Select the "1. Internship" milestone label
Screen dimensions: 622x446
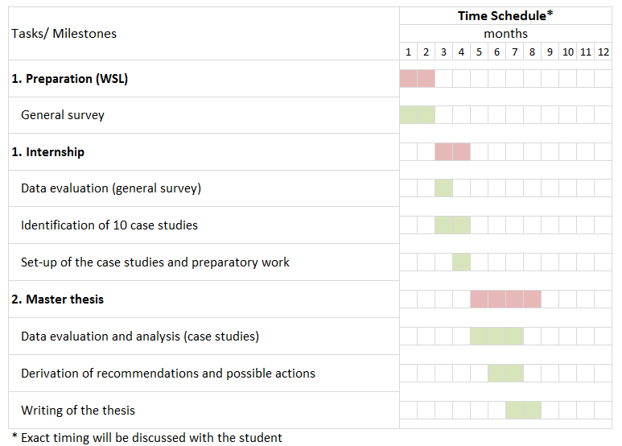[47, 152]
